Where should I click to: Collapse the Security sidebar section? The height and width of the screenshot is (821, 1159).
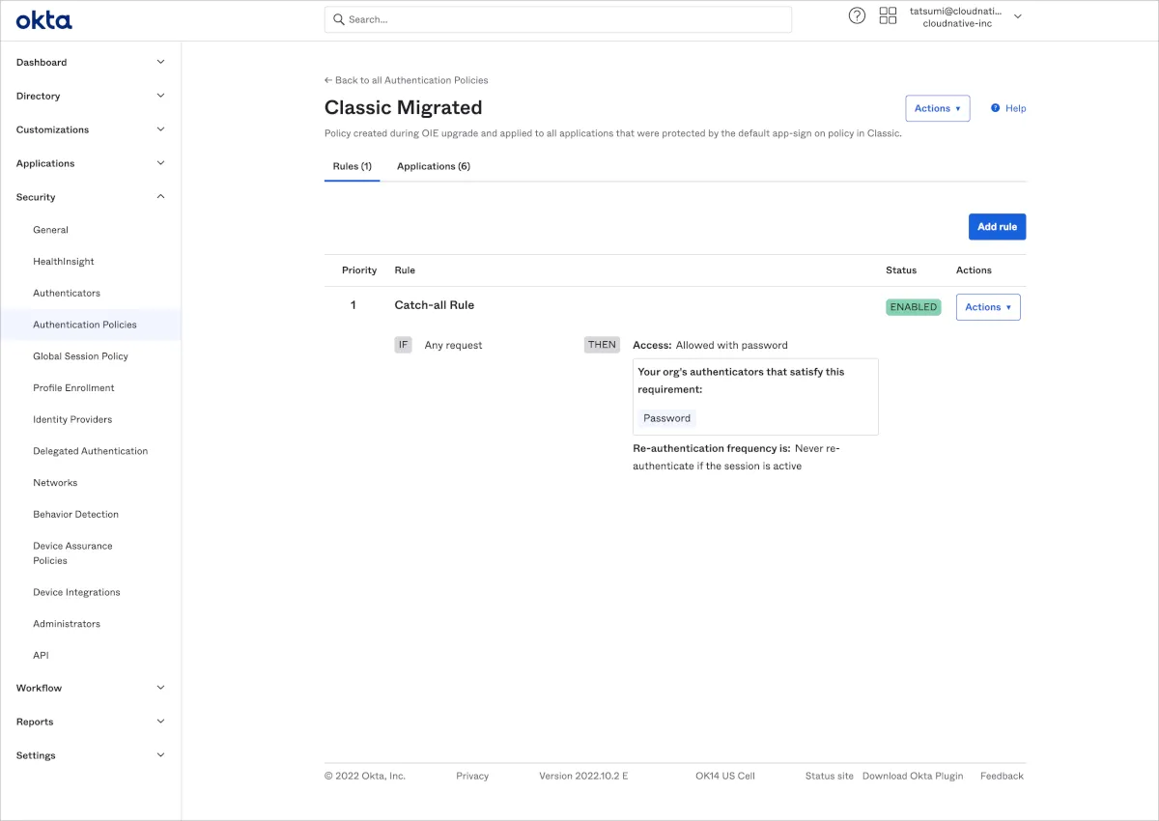coord(160,197)
